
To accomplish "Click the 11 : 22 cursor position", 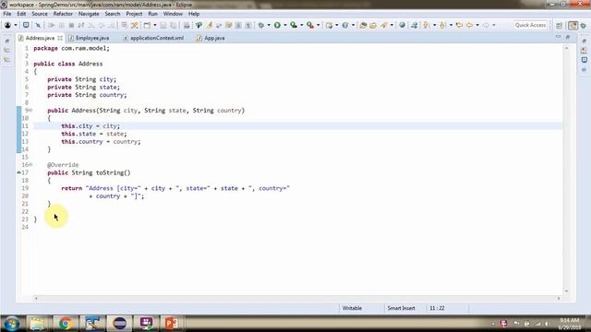I will [437, 308].
